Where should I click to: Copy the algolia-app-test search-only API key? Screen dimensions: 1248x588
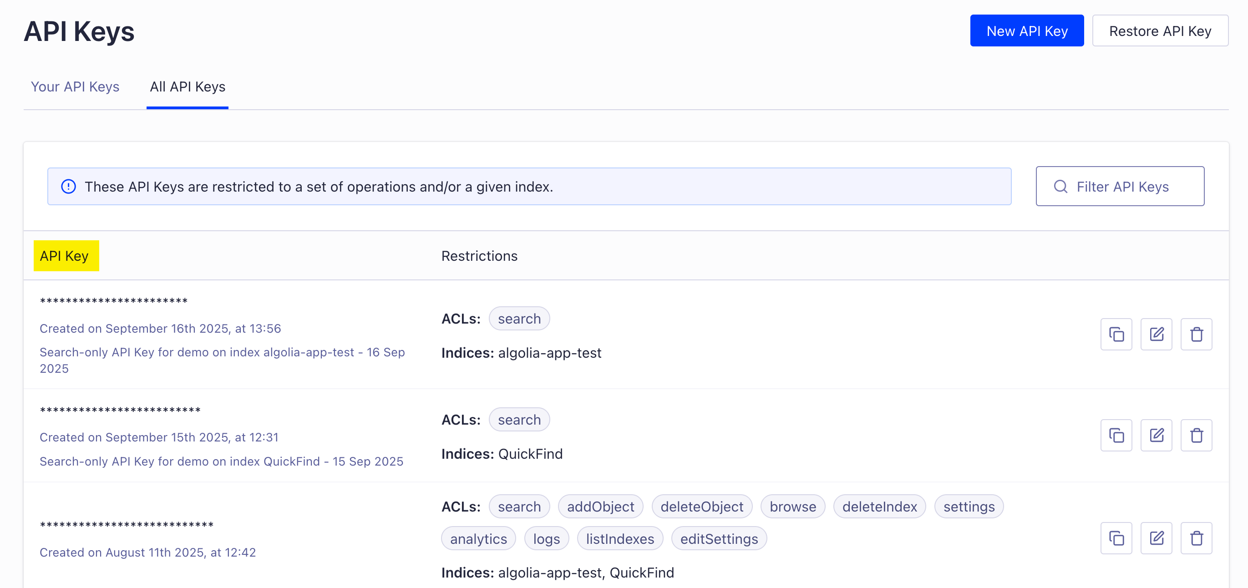1116,334
